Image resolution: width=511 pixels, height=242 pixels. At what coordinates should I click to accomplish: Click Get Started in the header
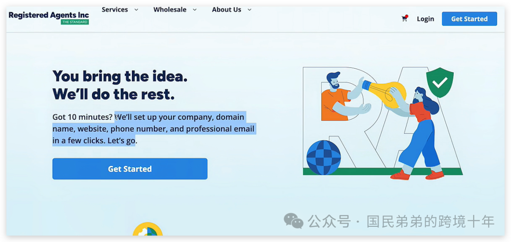(x=469, y=19)
